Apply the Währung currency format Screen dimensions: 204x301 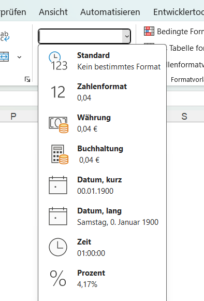click(x=103, y=123)
